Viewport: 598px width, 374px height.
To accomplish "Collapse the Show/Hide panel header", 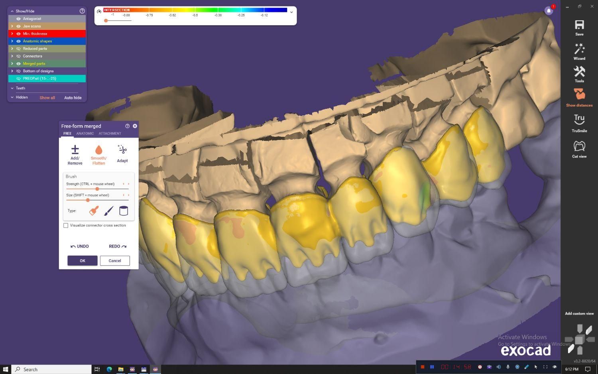I will point(12,11).
